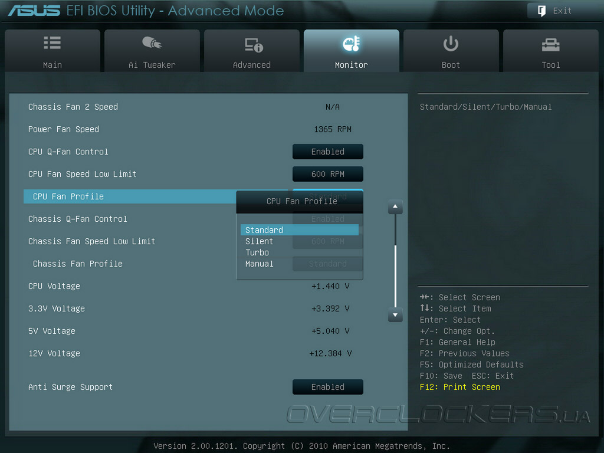Image resolution: width=604 pixels, height=453 pixels.
Task: Open CPU Q-Fan Control Enabled dropdown
Action: pyautogui.click(x=328, y=152)
